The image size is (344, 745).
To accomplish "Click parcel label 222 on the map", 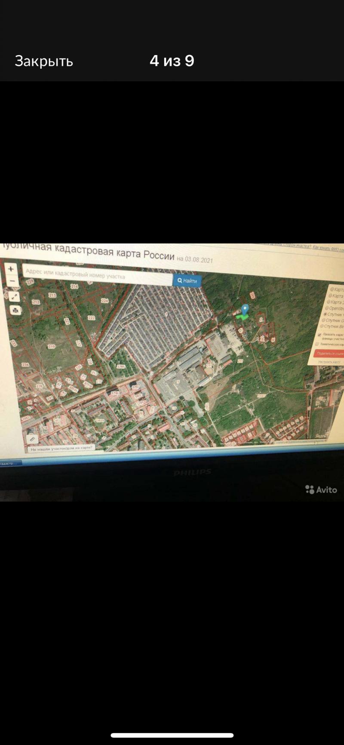I will (91, 318).
